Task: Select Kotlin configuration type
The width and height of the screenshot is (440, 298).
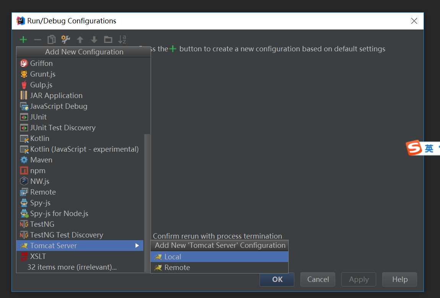Action: coord(80,138)
